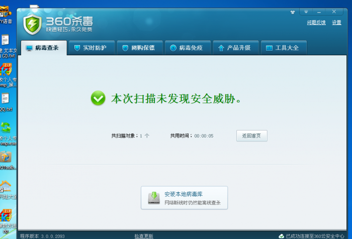Click the 检查更新 link
352x239 pixels.
(x=144, y=236)
